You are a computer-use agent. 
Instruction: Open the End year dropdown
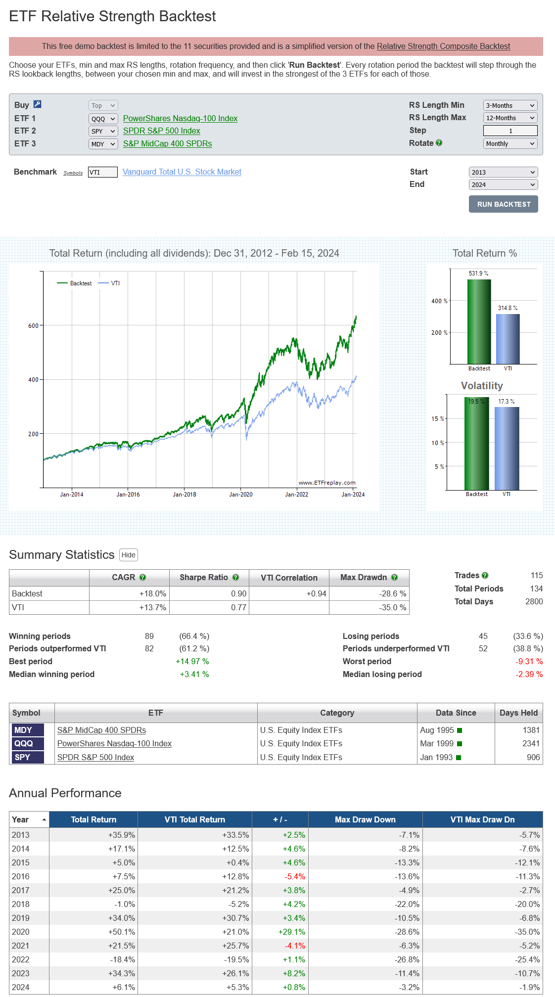click(x=503, y=184)
